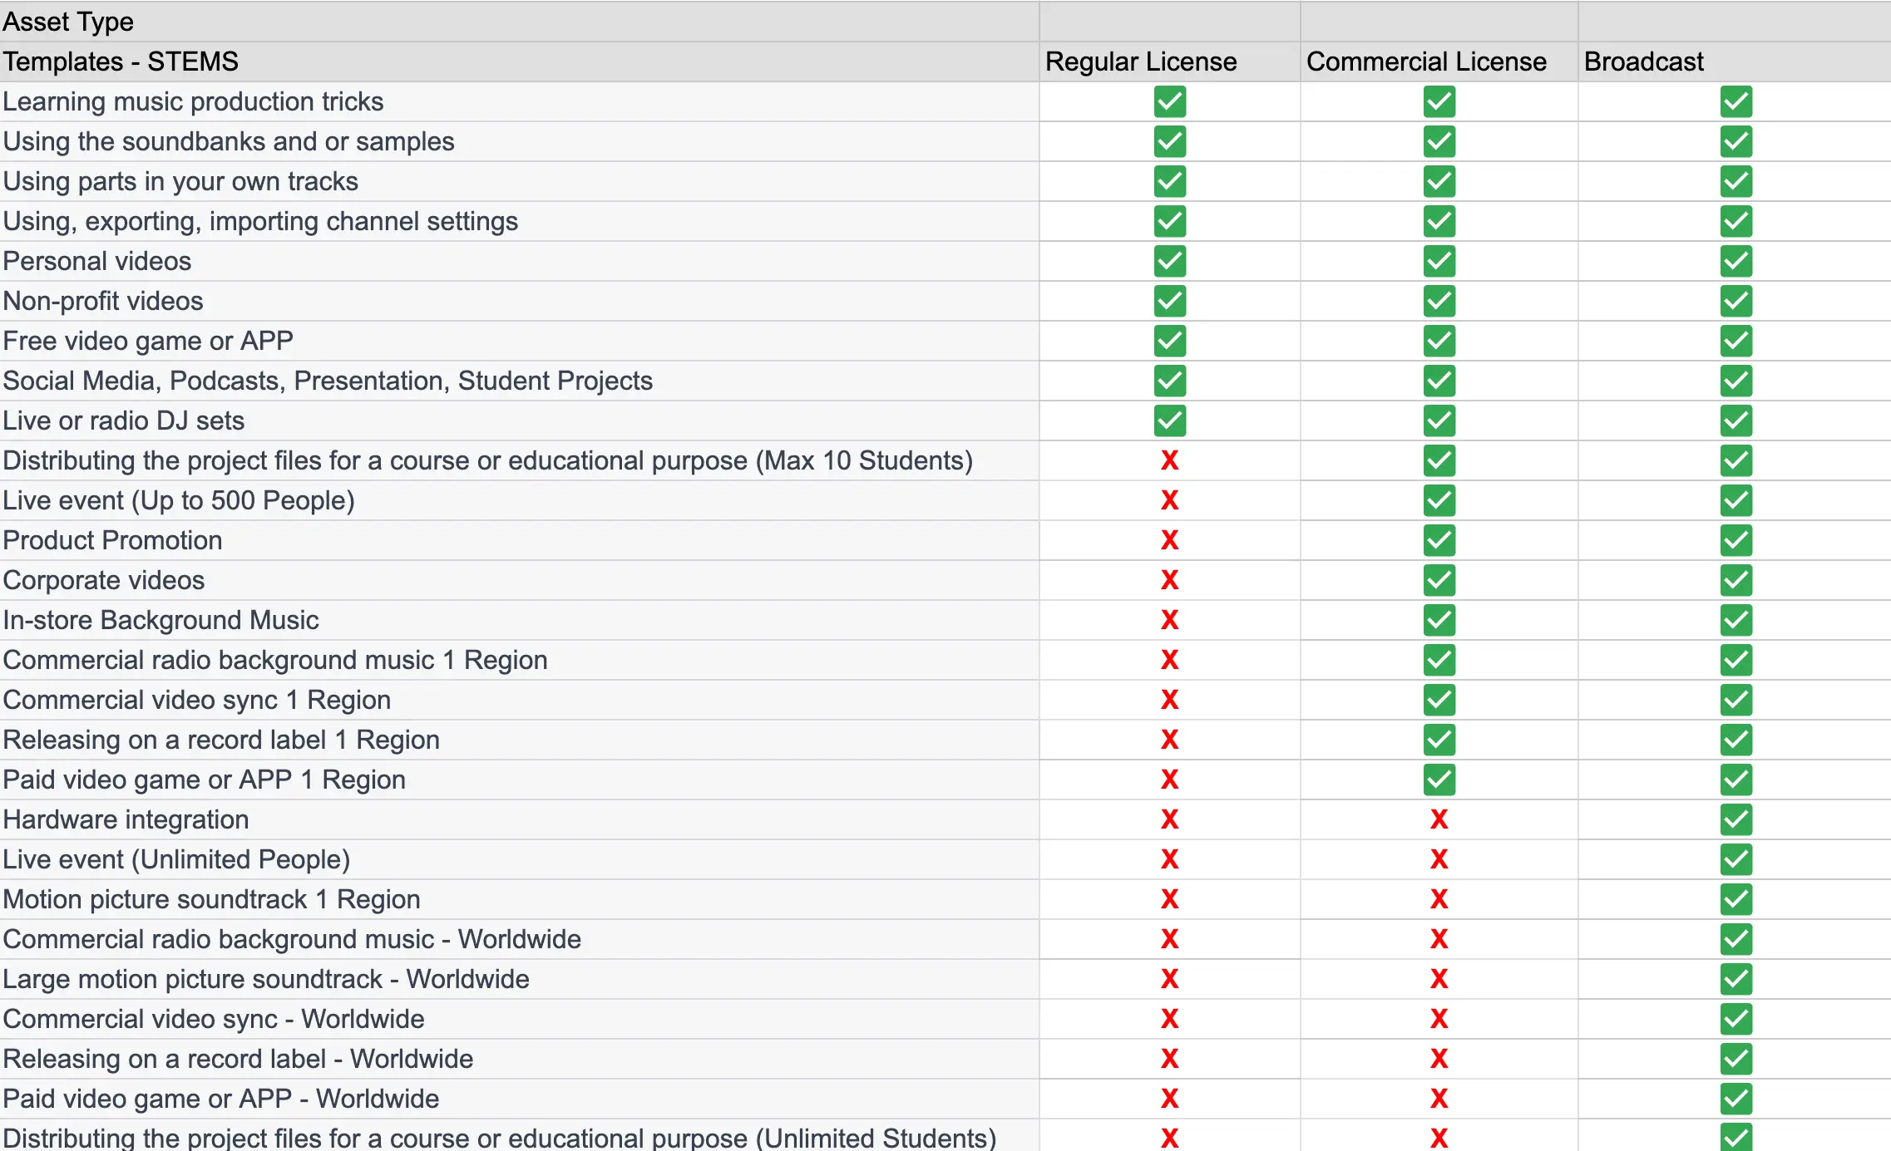
Task: Click Commercial License red X for Live event (Unlimited People)
Action: 1439,860
